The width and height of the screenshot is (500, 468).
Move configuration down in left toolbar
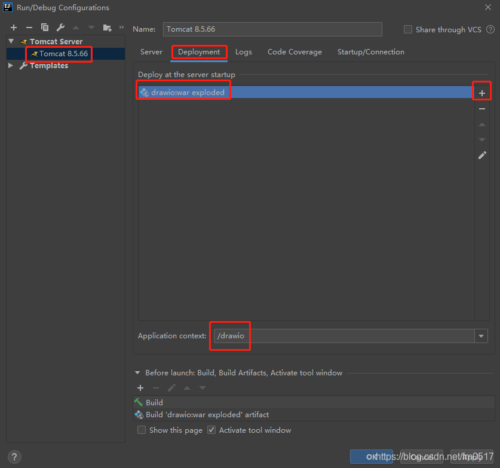pyautogui.click(x=91, y=27)
